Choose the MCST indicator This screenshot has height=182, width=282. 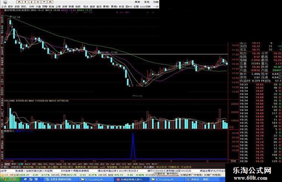tap(155, 164)
